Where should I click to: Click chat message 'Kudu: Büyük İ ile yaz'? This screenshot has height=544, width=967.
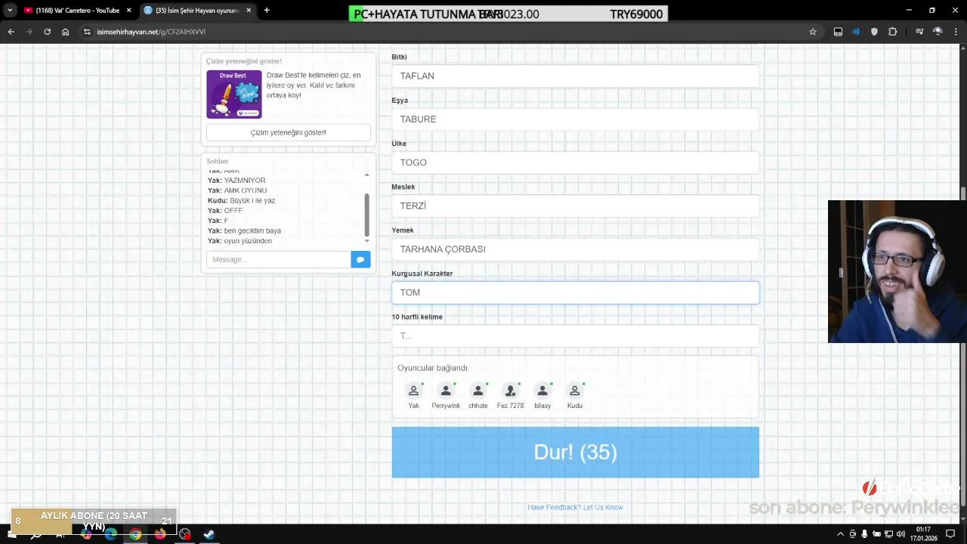241,201
